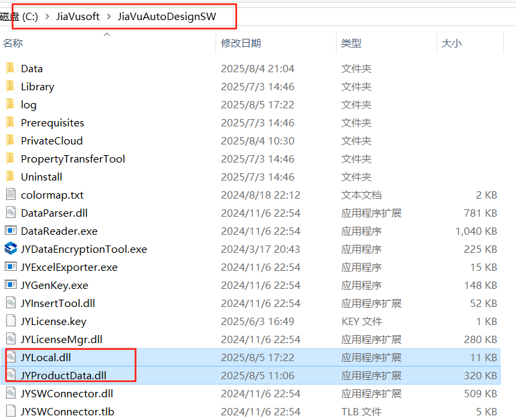Viewport: 516px width, 418px height.
Task: Click the JYSWConnector.tlb file icon
Action: coord(11,411)
